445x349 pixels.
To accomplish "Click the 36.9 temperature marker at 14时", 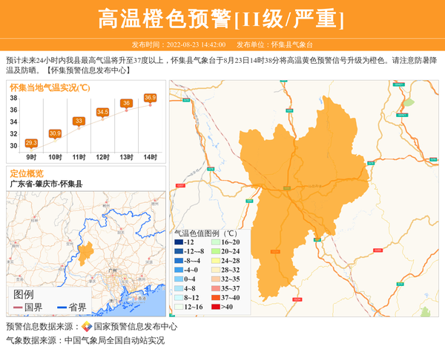I will pos(151,98).
